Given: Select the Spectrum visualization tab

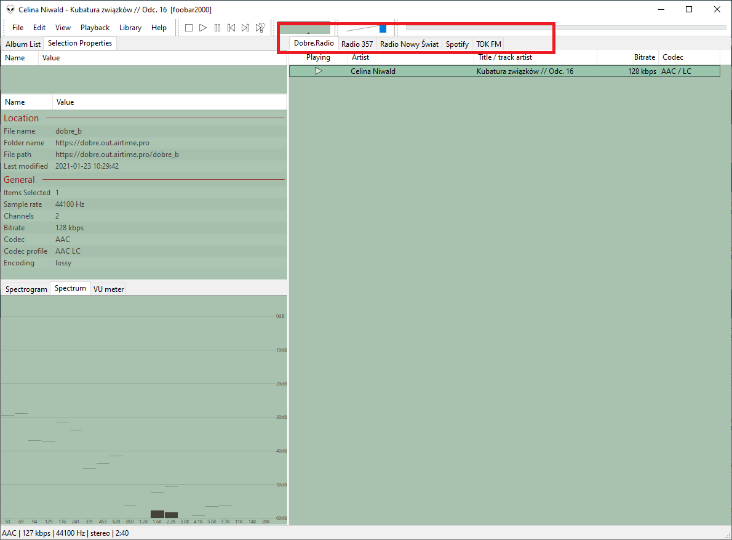Looking at the screenshot, I should pyautogui.click(x=71, y=288).
